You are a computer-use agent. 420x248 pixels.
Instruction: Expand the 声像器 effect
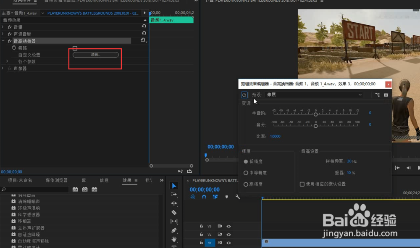(x=3, y=69)
